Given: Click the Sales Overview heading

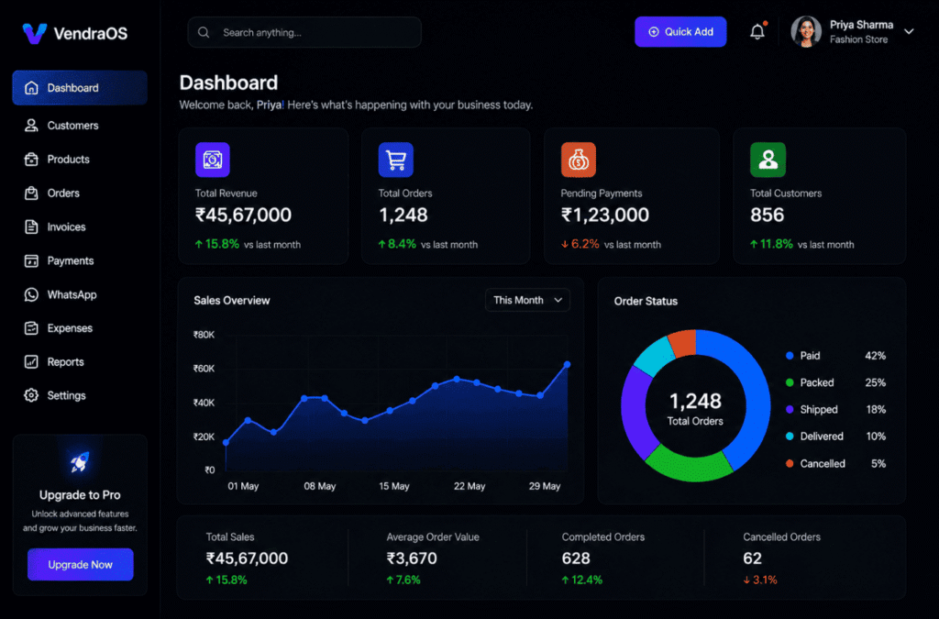Looking at the screenshot, I should pyautogui.click(x=232, y=301).
